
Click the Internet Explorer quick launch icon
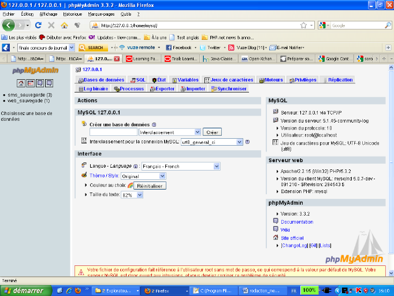tap(69, 291)
